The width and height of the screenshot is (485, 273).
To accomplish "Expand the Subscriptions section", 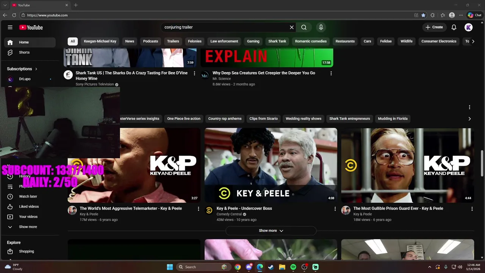I will coord(22,69).
